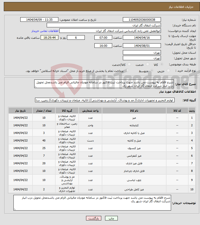Click the جزئیات اطلاعات نیاز page header
This screenshot has height=225, width=200.
(x=181, y=7)
